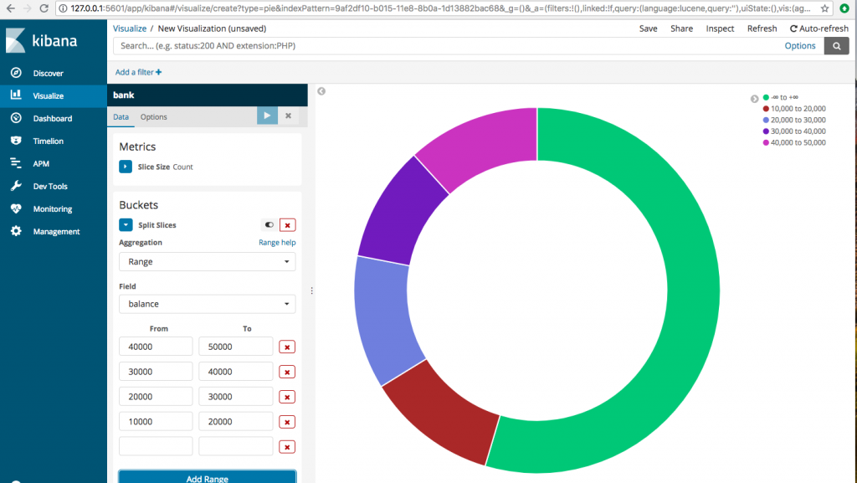Delete the empty range row

(x=287, y=447)
